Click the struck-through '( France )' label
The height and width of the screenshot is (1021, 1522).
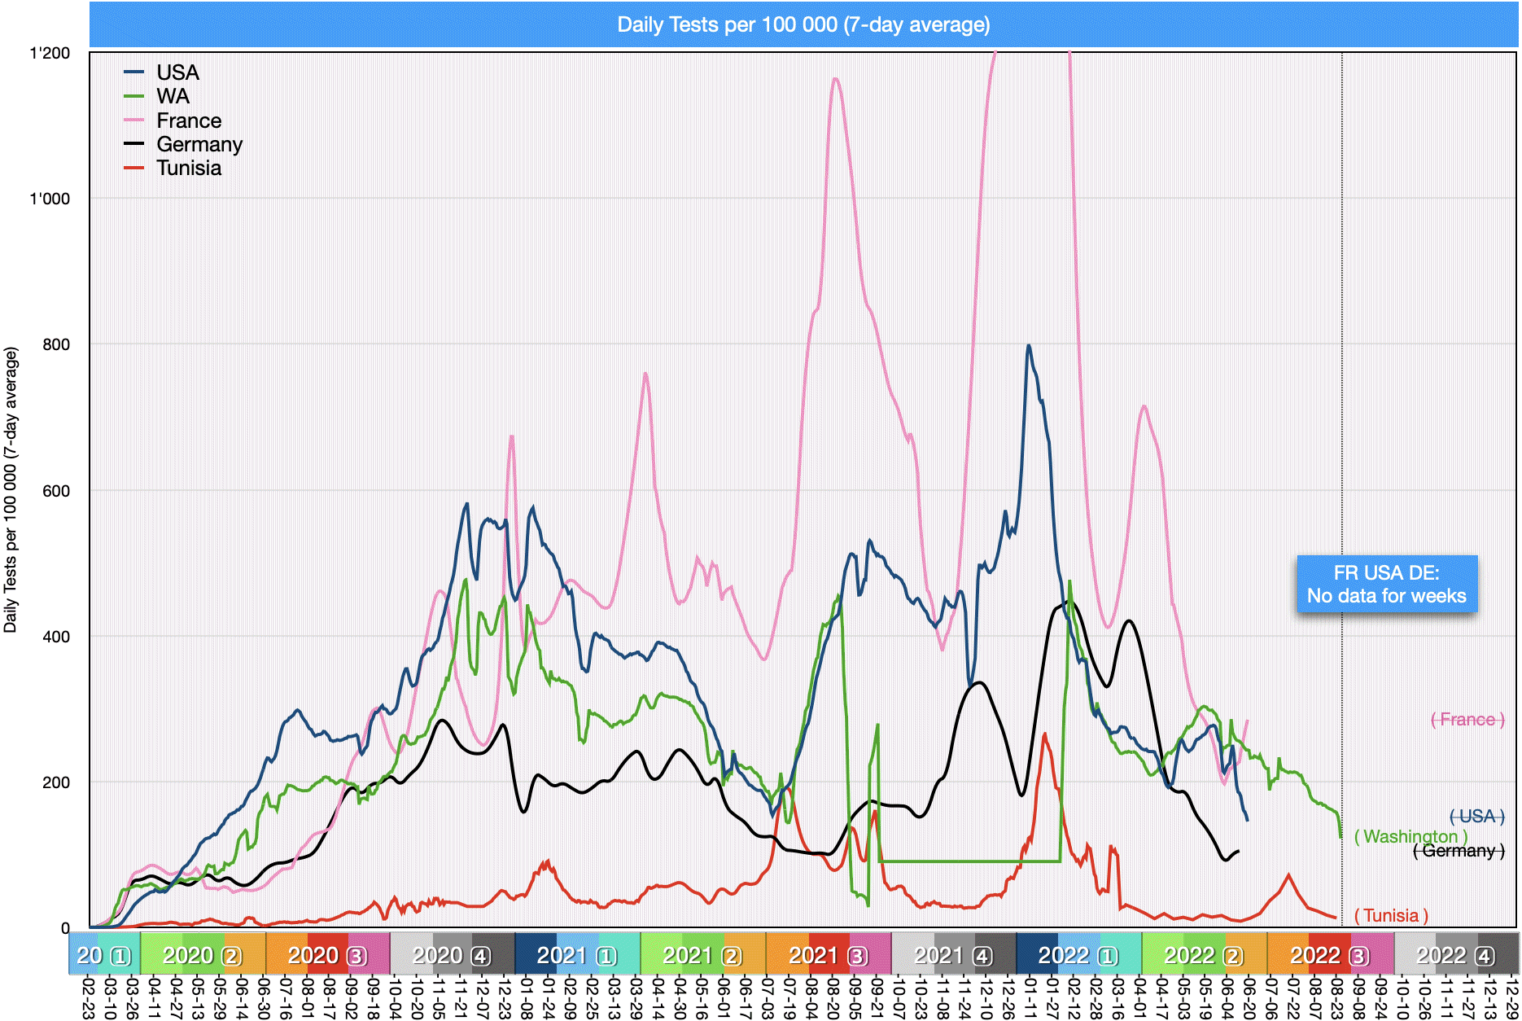click(1467, 719)
